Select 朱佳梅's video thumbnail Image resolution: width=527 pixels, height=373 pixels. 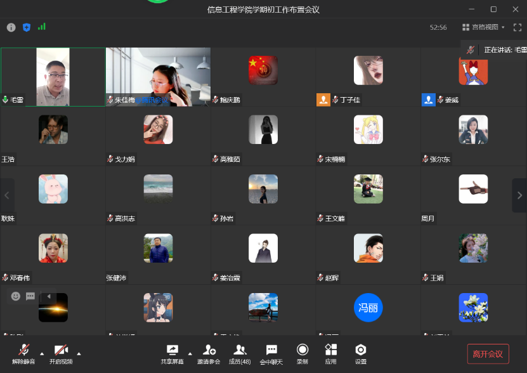(x=158, y=76)
